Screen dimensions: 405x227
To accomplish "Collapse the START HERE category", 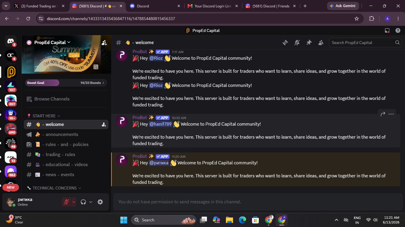I will 46,116.
